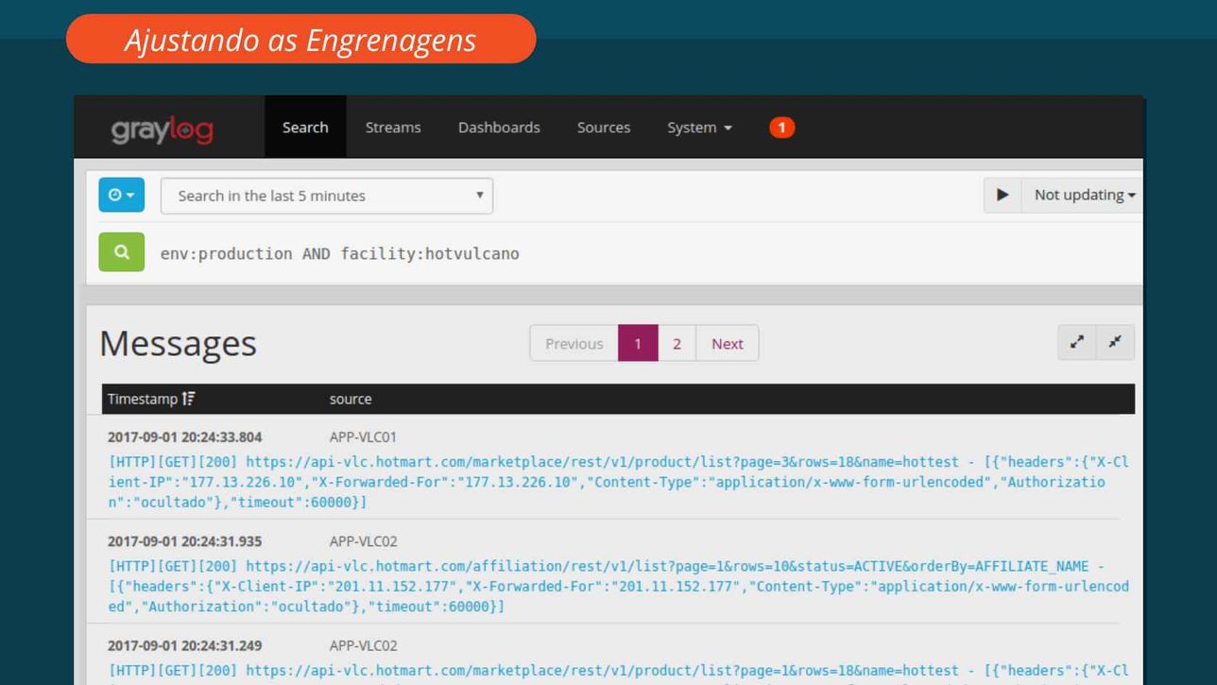The image size is (1217, 685).
Task: Open the blue time range type selector
Action: click(121, 195)
